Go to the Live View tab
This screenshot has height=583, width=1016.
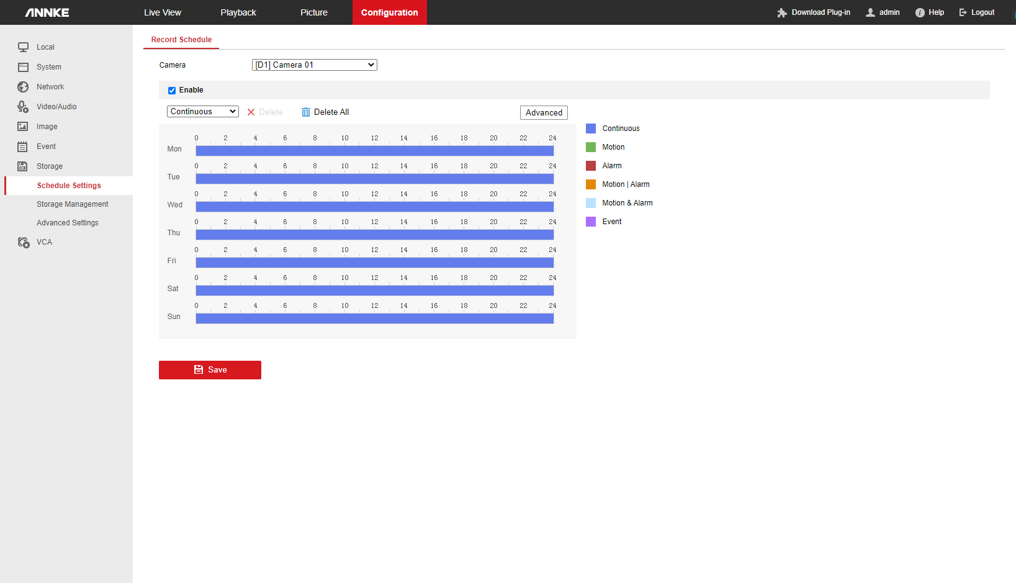(x=163, y=12)
